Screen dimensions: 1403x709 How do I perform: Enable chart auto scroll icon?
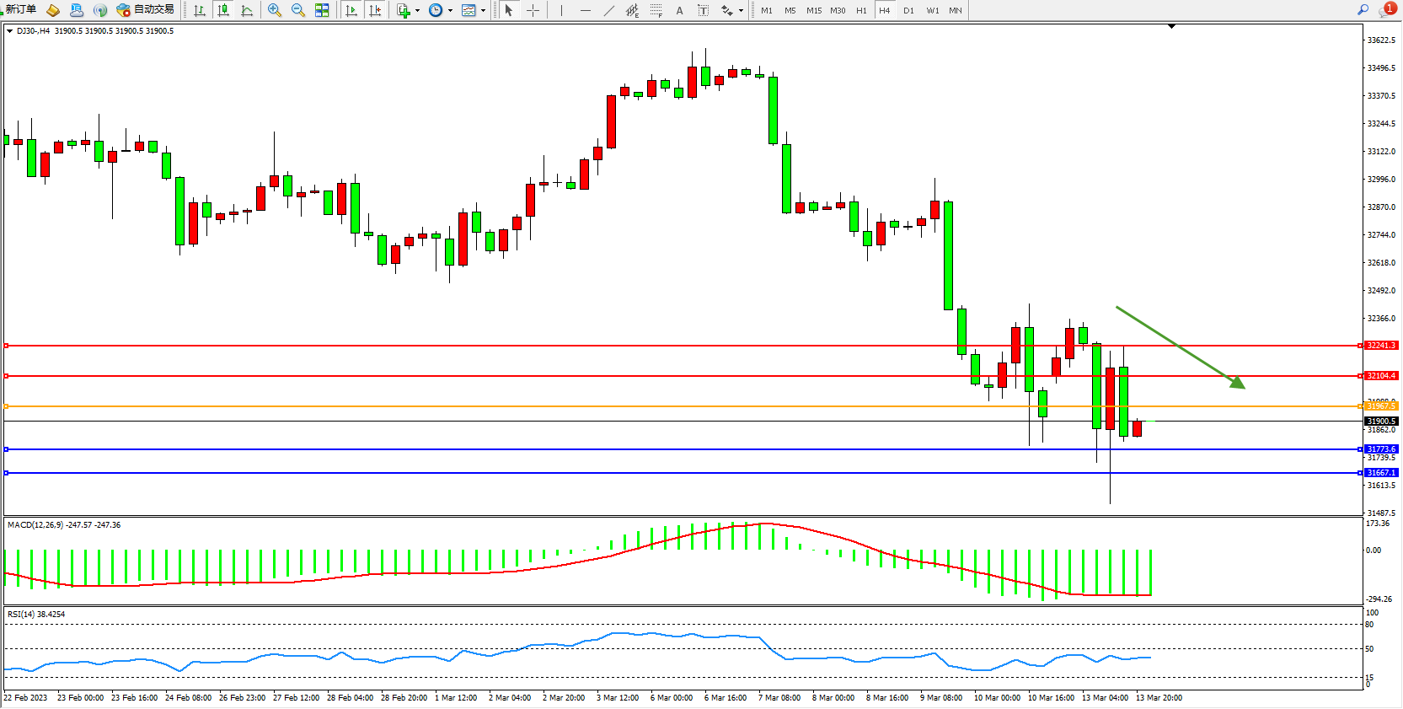coord(351,10)
